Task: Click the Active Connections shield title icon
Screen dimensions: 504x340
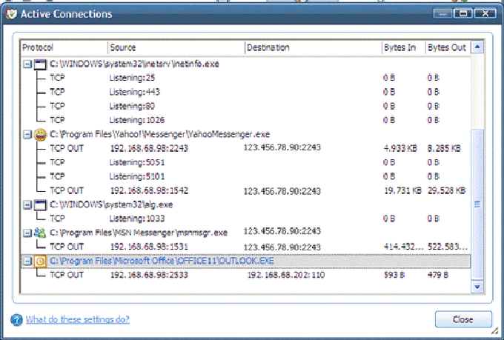Action: coord(11,13)
